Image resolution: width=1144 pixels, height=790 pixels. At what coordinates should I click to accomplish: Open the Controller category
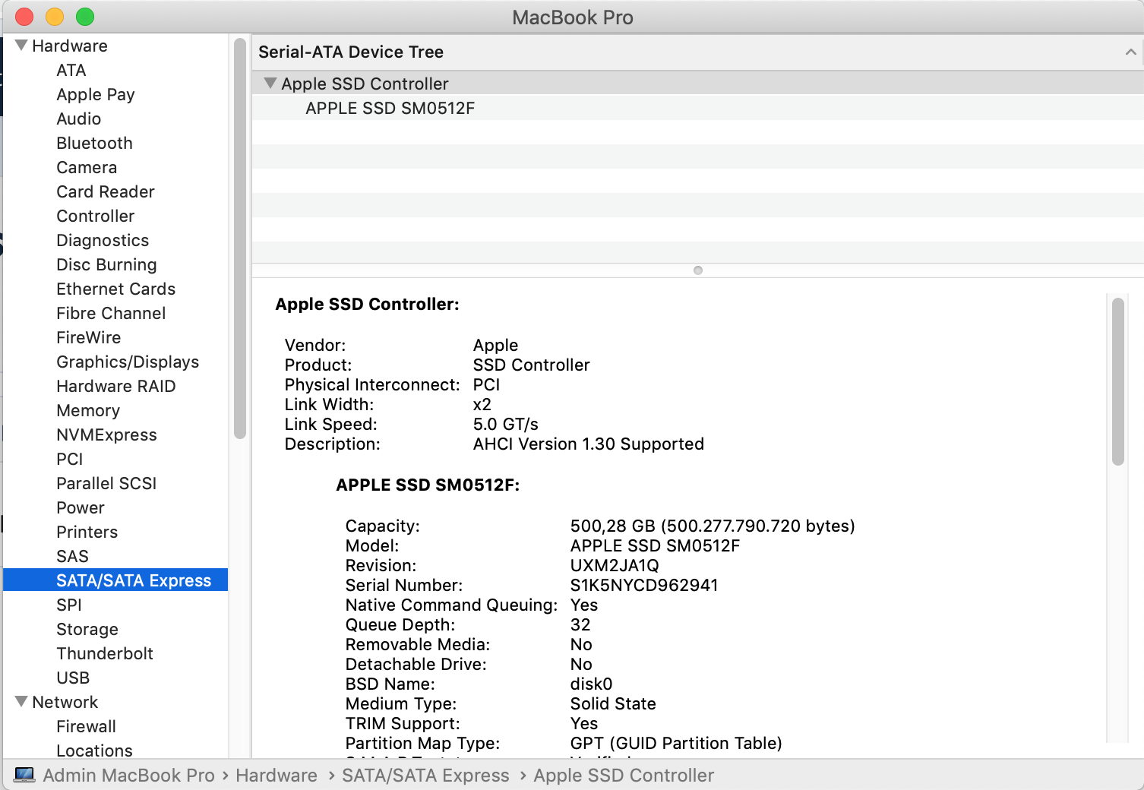96,216
